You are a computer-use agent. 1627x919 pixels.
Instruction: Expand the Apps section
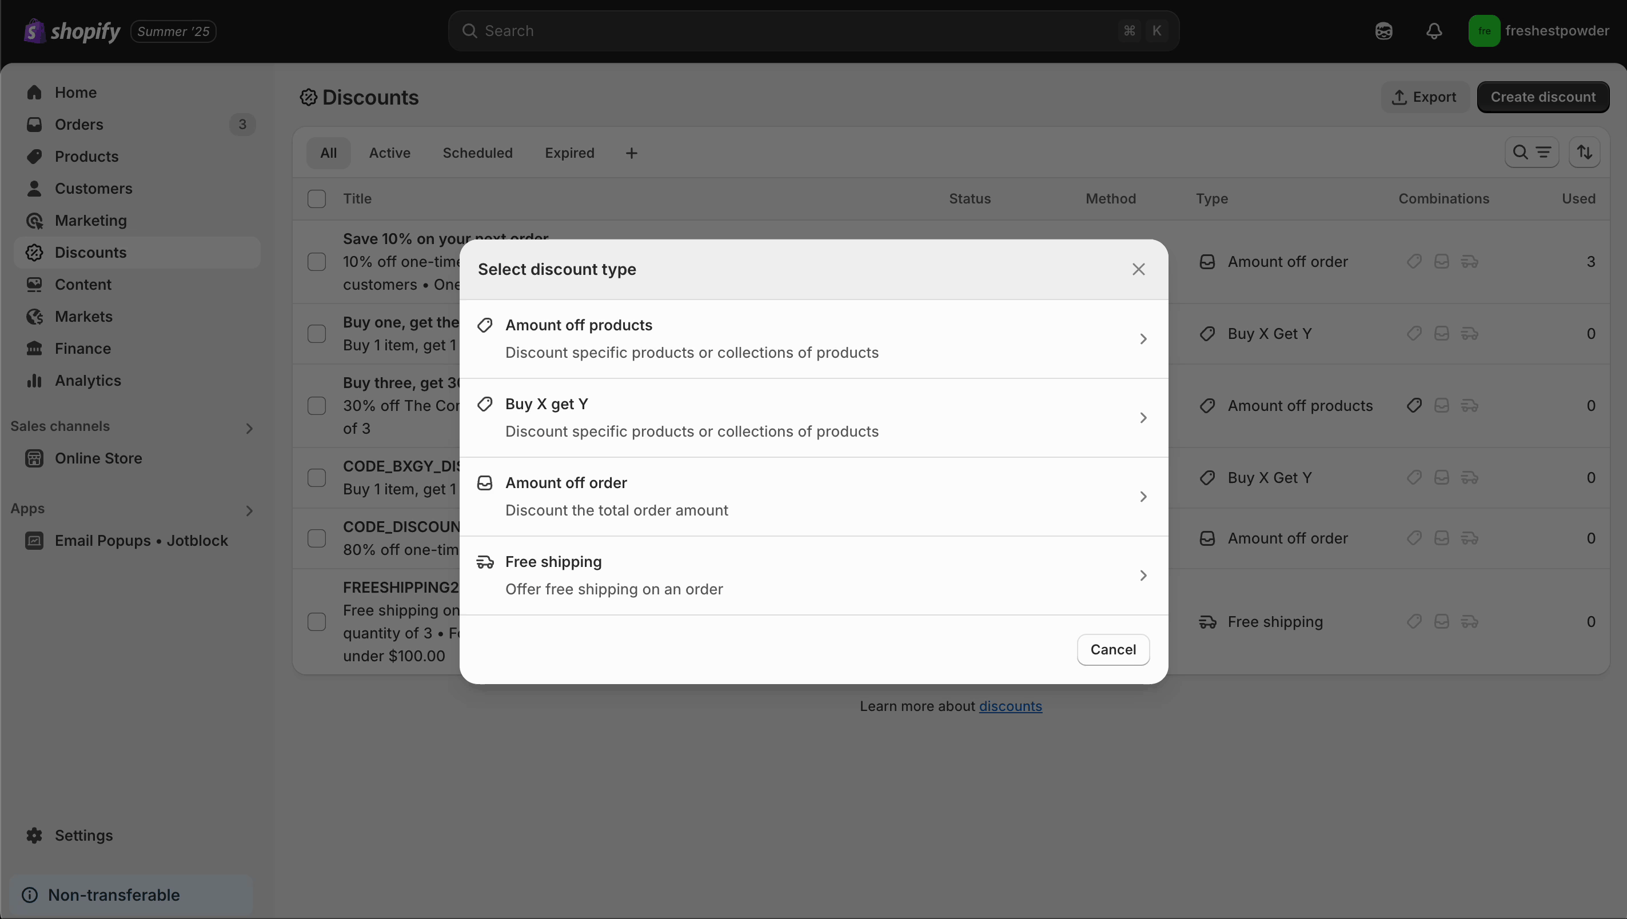(x=249, y=510)
